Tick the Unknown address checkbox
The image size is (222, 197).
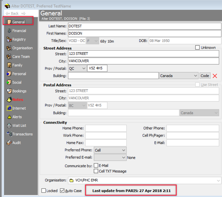197,48
